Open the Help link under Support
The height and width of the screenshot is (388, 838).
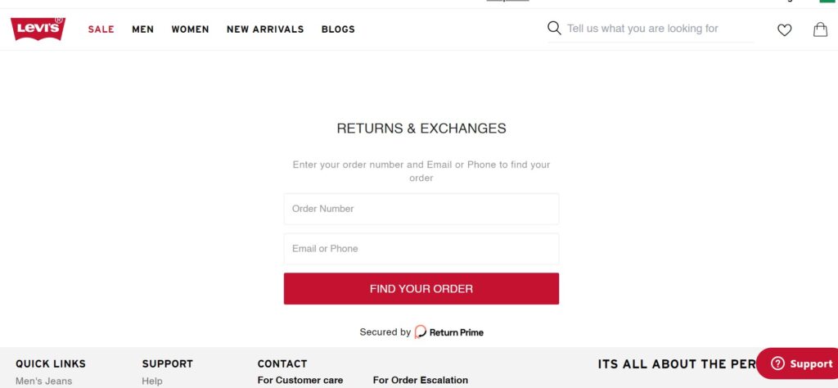[x=151, y=381]
